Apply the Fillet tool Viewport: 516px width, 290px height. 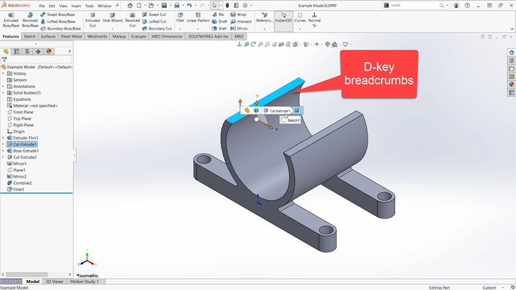180,18
